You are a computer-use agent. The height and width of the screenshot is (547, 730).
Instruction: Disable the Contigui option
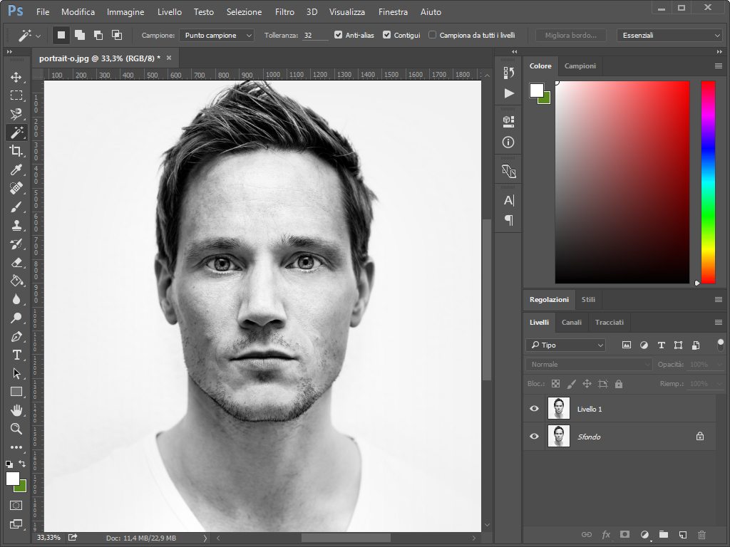(387, 35)
